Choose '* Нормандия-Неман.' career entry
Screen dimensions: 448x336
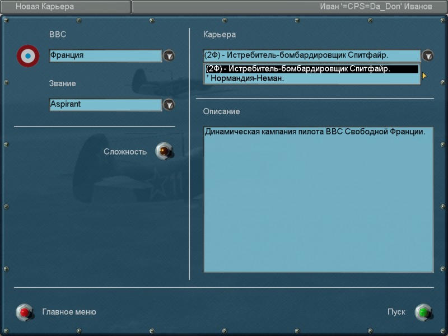click(x=312, y=78)
